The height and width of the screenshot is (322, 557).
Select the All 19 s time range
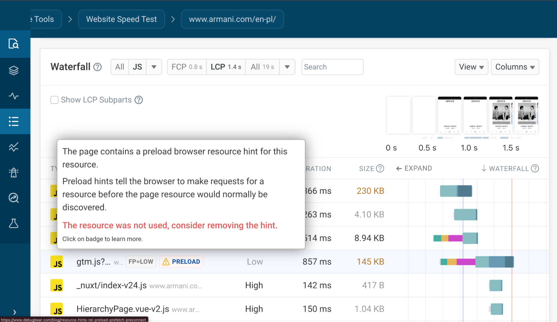tap(262, 67)
